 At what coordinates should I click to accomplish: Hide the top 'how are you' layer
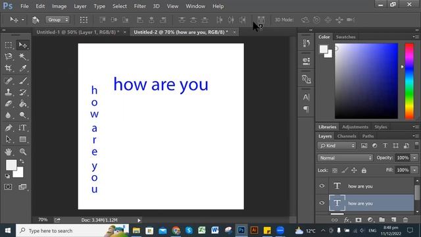click(322, 186)
